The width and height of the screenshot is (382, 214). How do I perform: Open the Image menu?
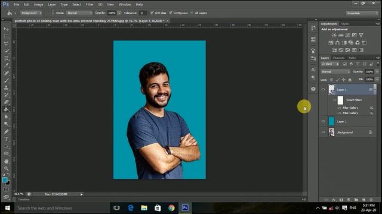(38, 4)
